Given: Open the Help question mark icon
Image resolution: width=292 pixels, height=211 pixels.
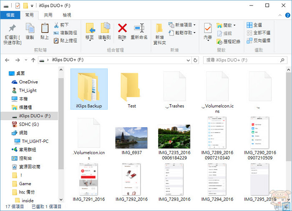Looking at the screenshot, I should point(287,15).
